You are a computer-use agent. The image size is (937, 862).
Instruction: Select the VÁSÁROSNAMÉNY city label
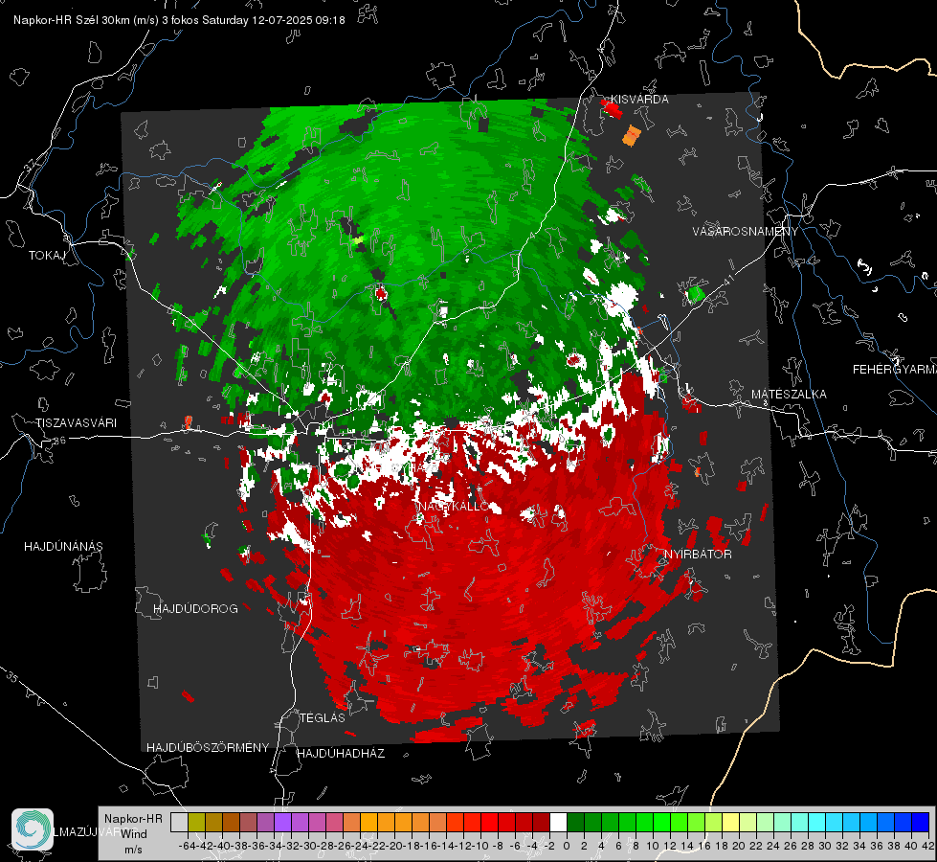(x=746, y=232)
